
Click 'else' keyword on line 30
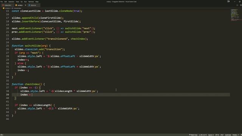click(x=20, y=63)
